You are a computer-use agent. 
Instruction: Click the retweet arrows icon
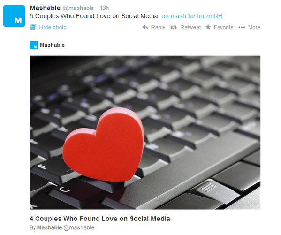pos(174,27)
